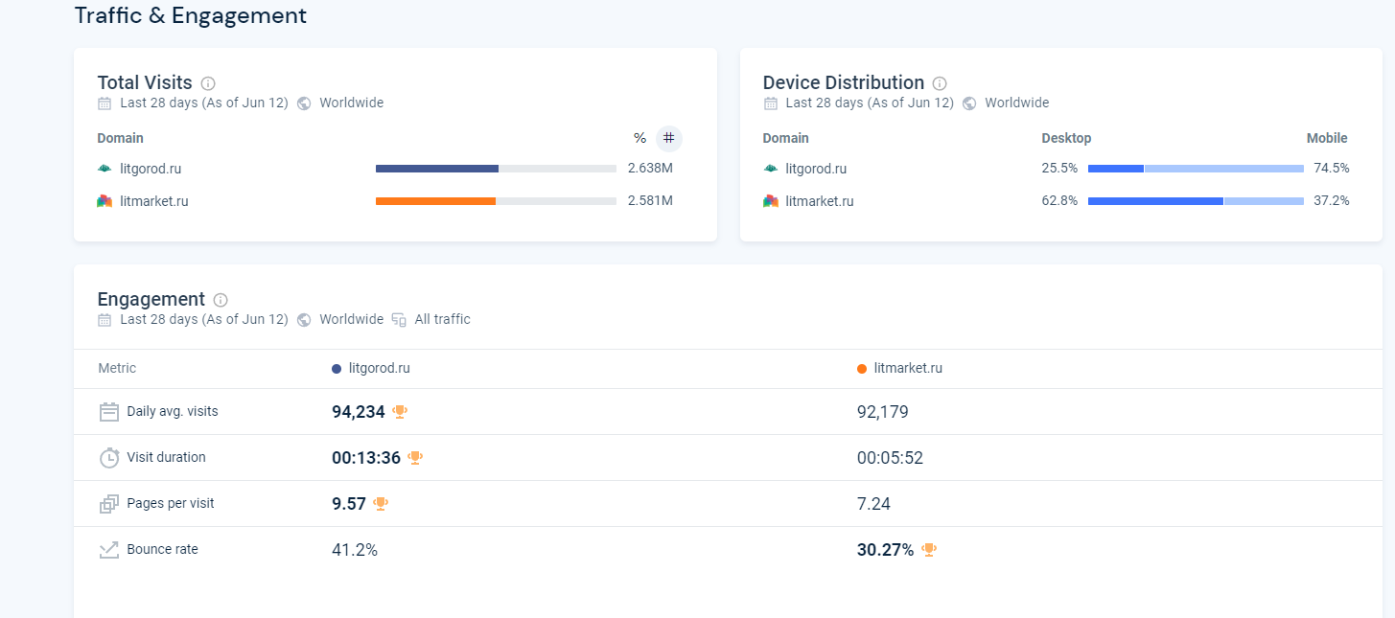Select the Bounce rate metric row
This screenshot has width=1395, height=618.
(162, 550)
